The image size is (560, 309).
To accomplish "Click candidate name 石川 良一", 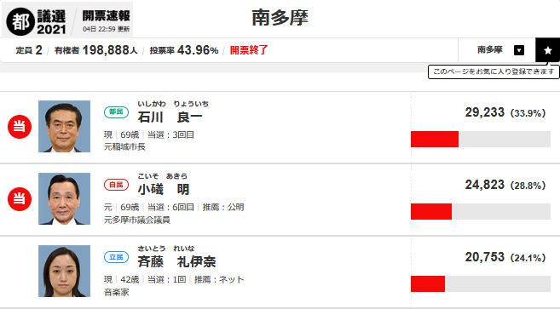I will tap(170, 117).
